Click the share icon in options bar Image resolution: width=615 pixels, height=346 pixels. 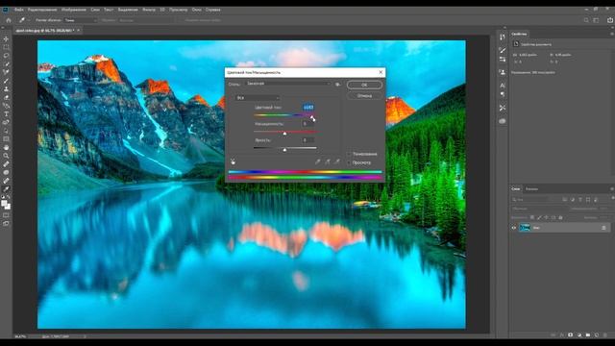click(x=610, y=20)
